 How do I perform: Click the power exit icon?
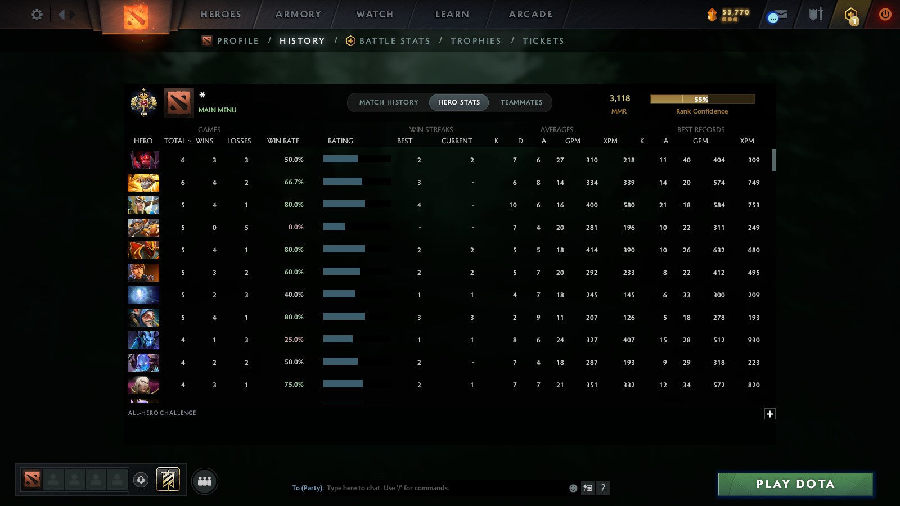point(884,15)
